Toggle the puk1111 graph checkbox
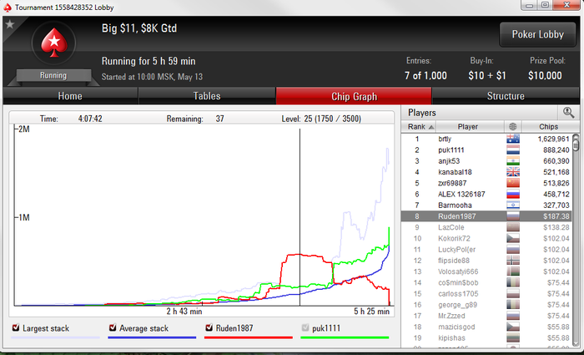584x355 pixels. pyautogui.click(x=305, y=327)
